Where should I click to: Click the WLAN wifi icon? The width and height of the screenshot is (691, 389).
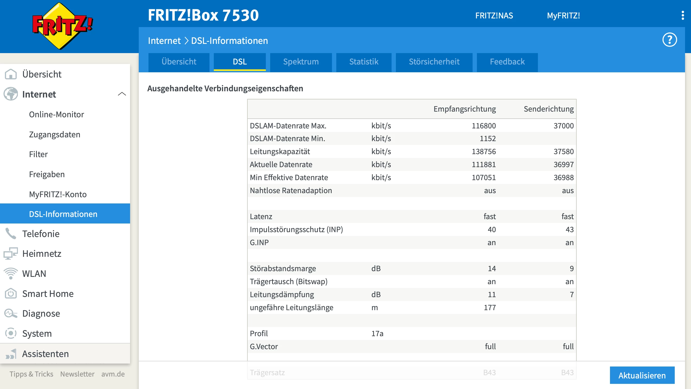[x=11, y=274]
